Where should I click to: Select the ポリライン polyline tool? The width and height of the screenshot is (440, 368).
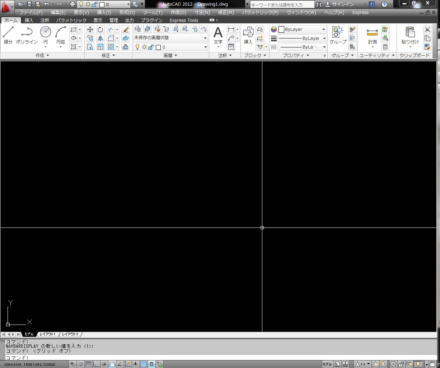[27, 35]
